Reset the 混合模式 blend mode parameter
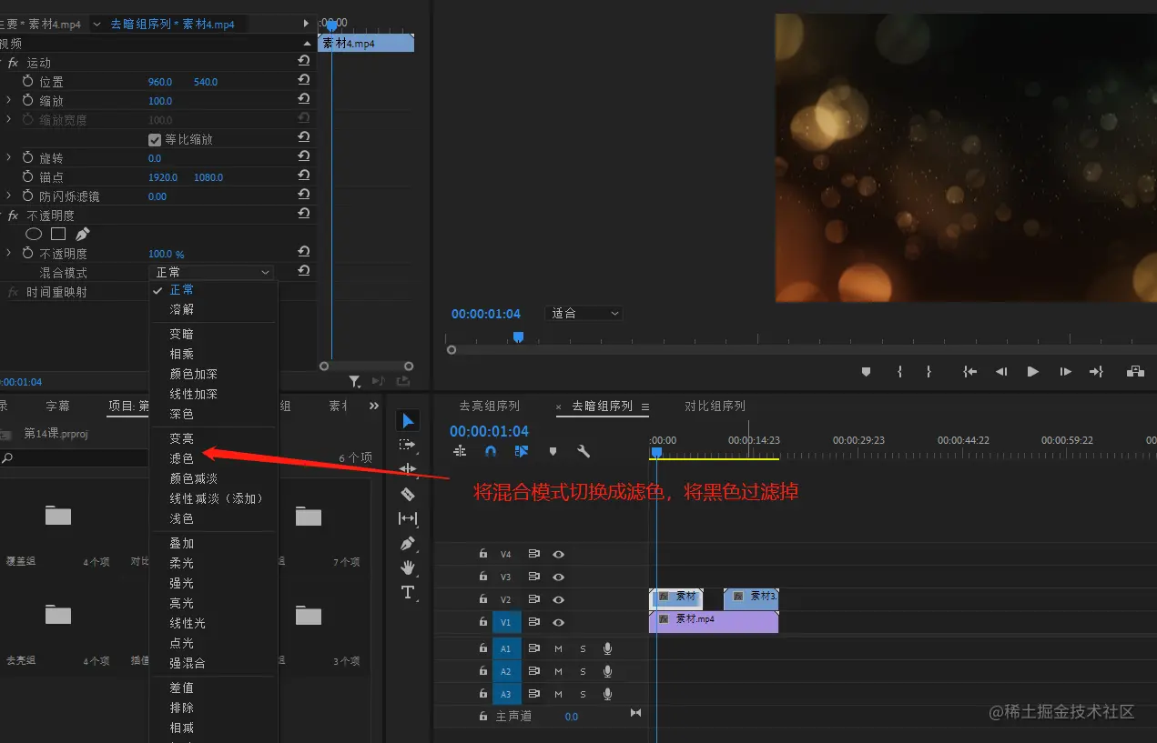The height and width of the screenshot is (743, 1157). [304, 271]
